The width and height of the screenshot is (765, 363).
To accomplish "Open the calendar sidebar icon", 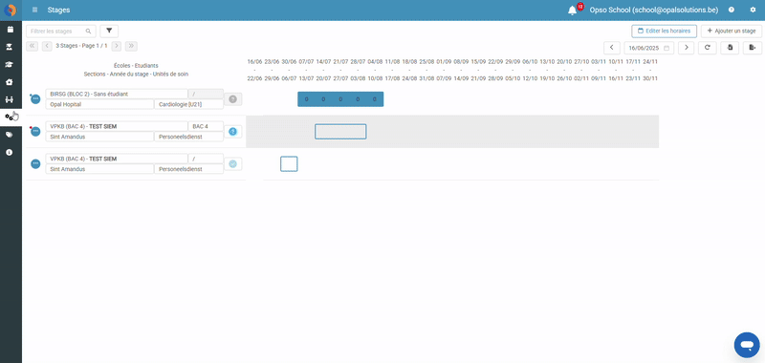I will pos(10,30).
